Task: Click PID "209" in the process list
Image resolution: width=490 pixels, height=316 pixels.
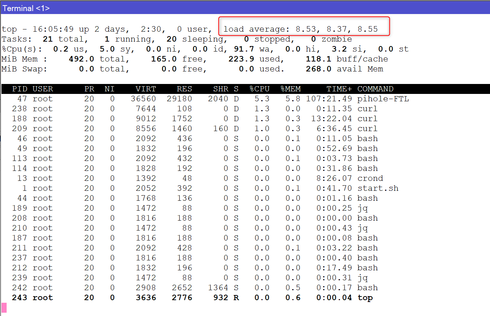Action: 19,129
